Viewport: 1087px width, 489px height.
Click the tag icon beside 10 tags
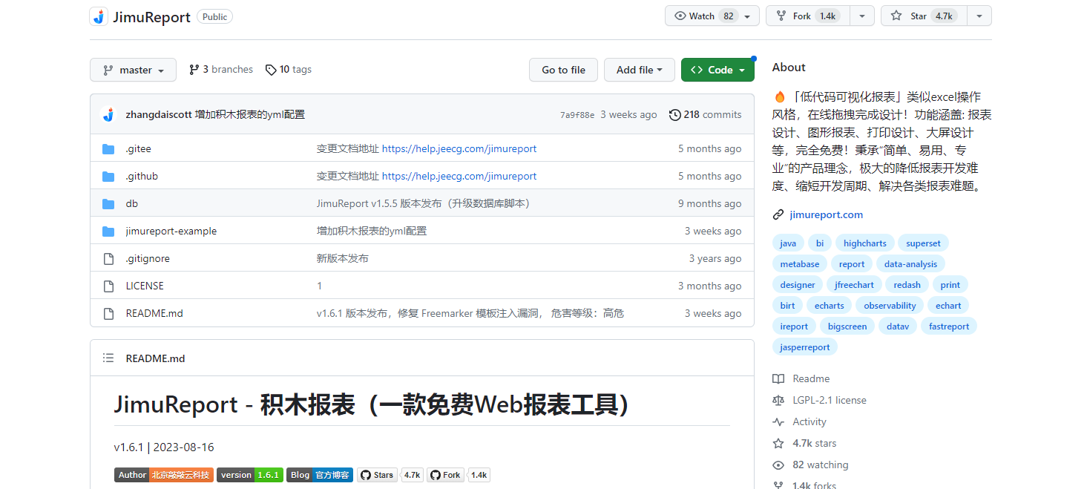click(x=271, y=70)
